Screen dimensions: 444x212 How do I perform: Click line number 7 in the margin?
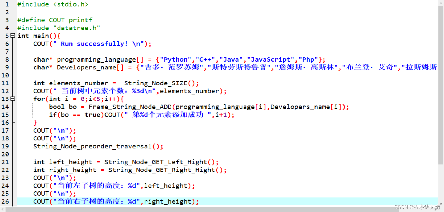pos(7,52)
